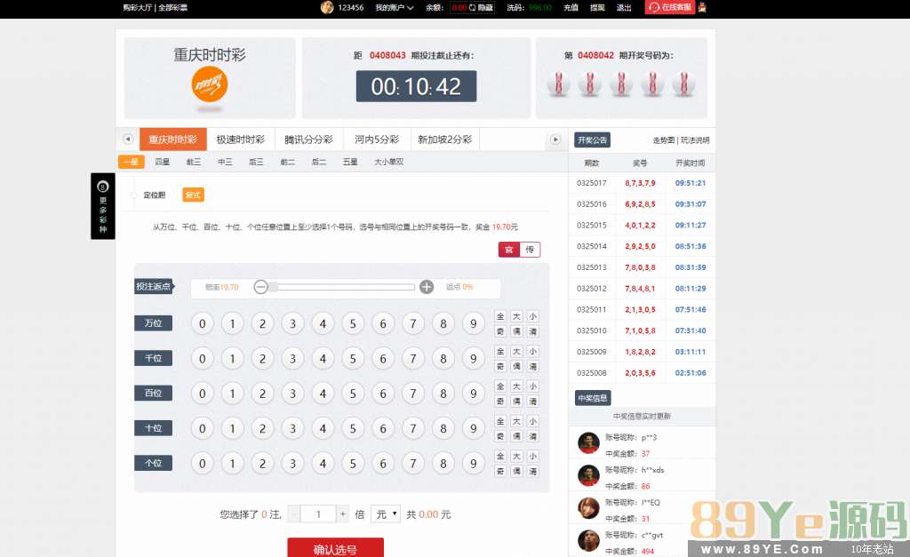Select number 8 in the 百位 row

coord(443,393)
